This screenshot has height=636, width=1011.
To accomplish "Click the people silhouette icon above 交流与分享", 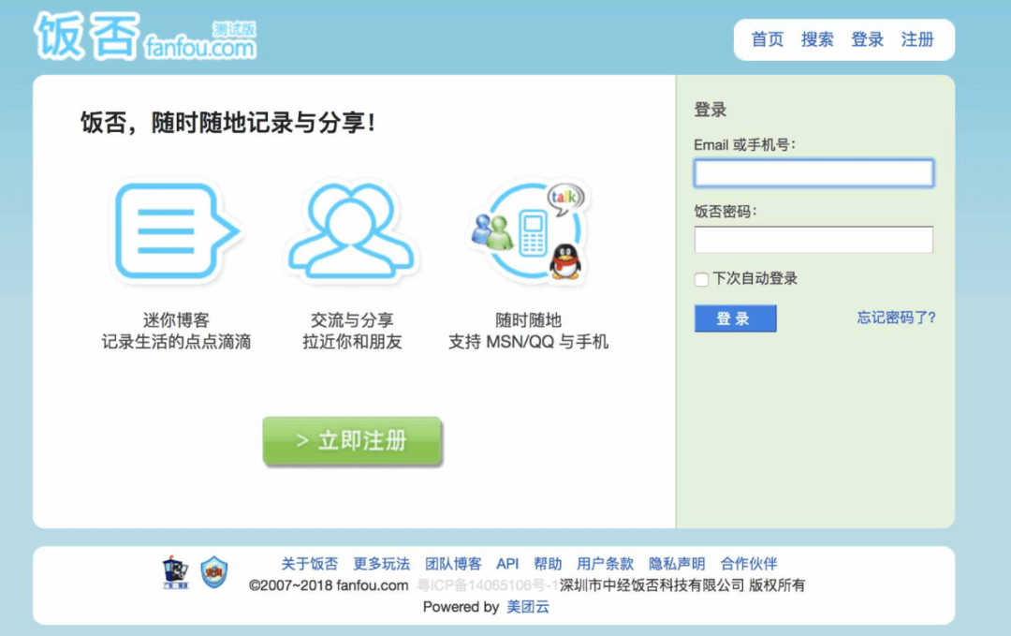I will tap(351, 234).
